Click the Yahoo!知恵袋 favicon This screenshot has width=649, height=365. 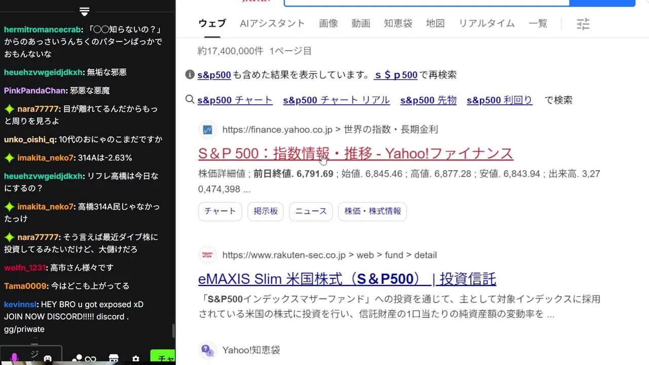click(x=207, y=350)
